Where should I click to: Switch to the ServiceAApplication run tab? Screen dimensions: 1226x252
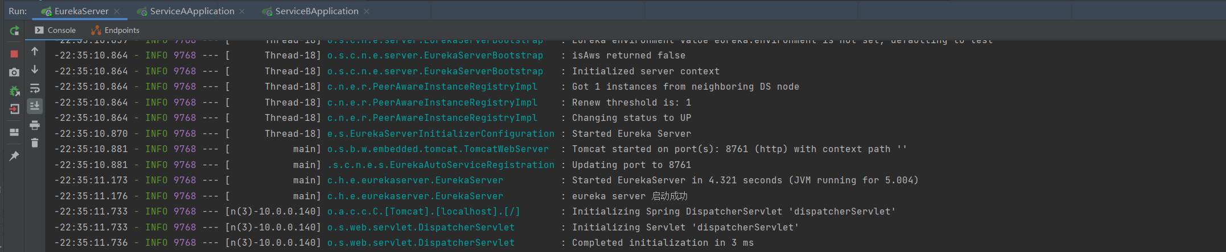click(192, 11)
